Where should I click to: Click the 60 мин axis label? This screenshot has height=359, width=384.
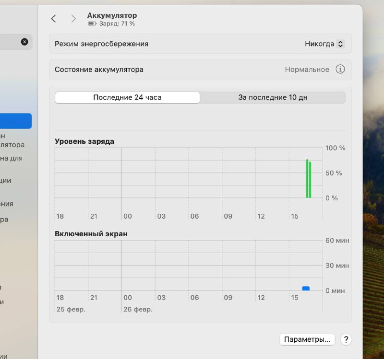(337, 241)
